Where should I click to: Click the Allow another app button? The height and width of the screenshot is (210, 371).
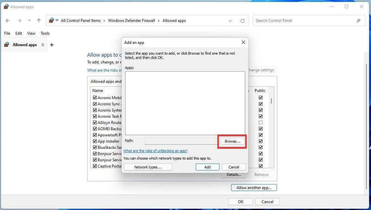(254, 187)
